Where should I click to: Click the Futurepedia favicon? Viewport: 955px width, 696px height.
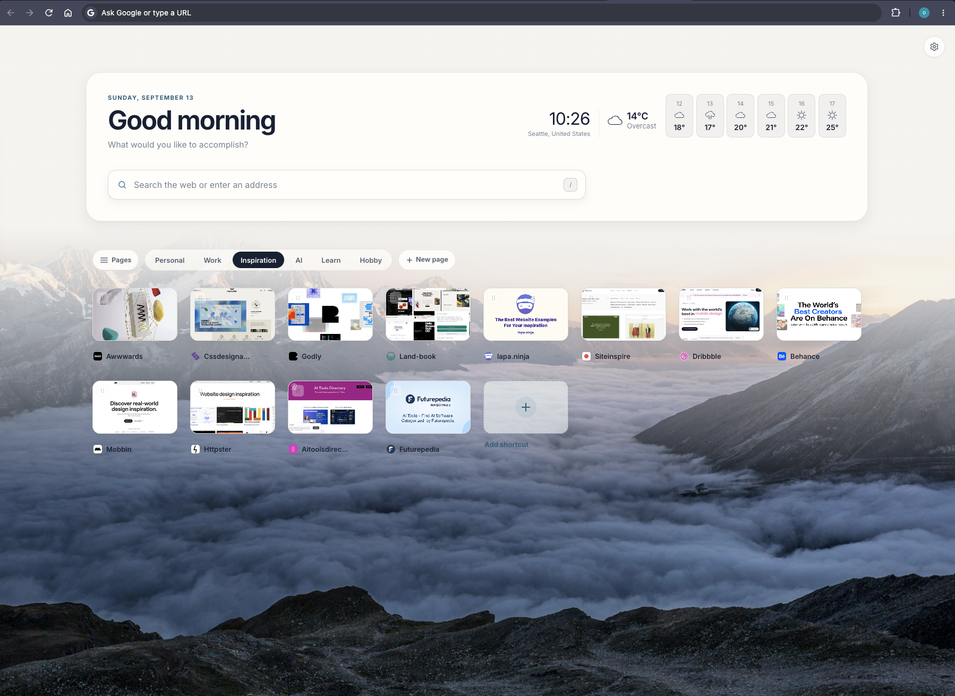click(391, 449)
